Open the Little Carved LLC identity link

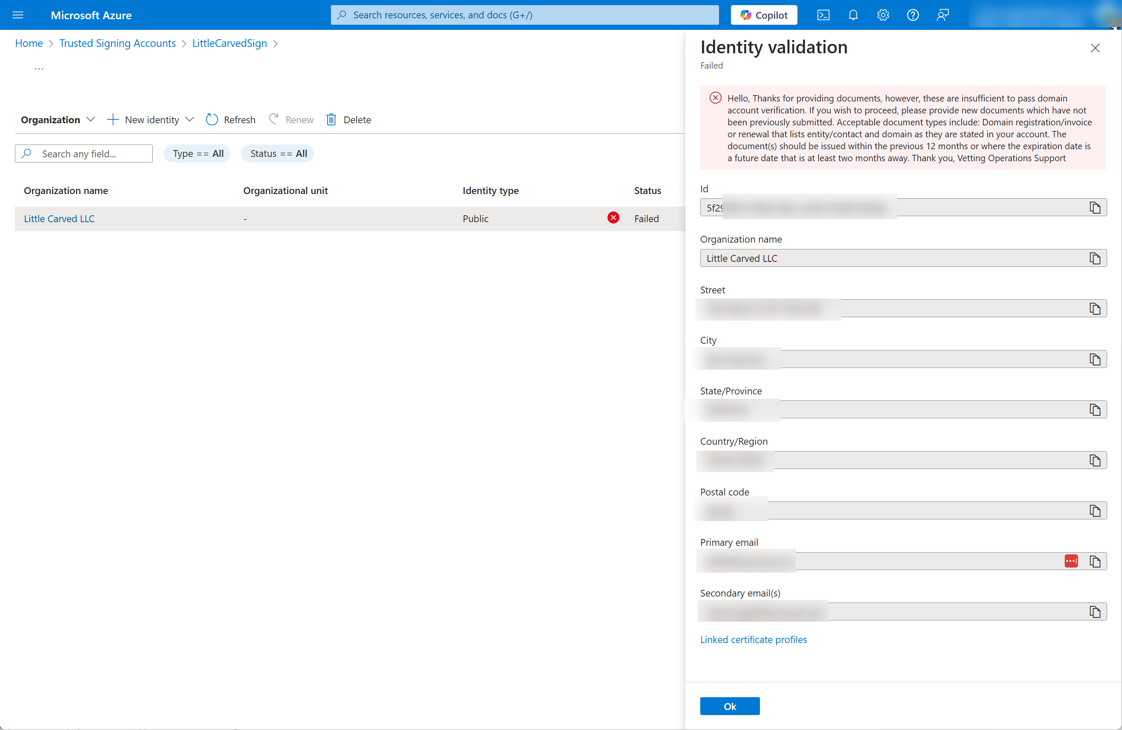[x=59, y=219]
